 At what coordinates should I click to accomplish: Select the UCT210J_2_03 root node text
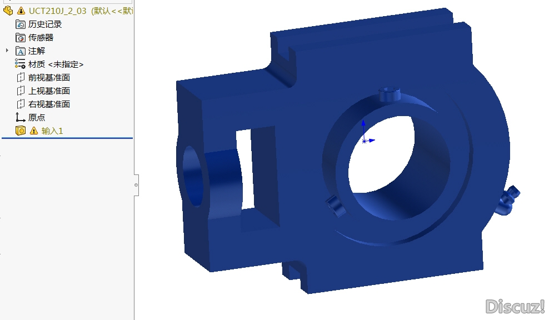point(58,11)
